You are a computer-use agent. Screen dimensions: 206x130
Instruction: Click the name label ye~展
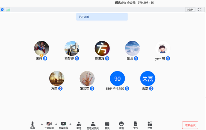[x=160, y=58]
